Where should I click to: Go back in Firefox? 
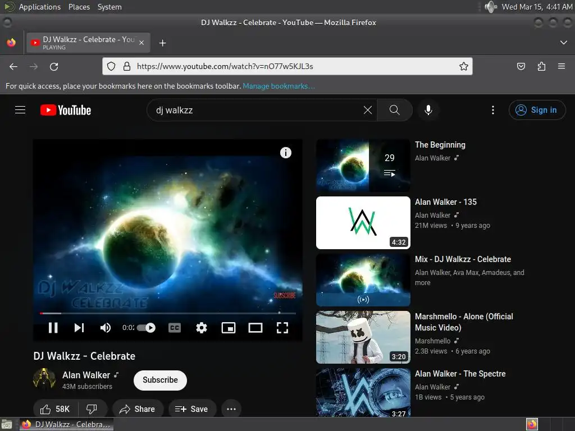coord(13,66)
